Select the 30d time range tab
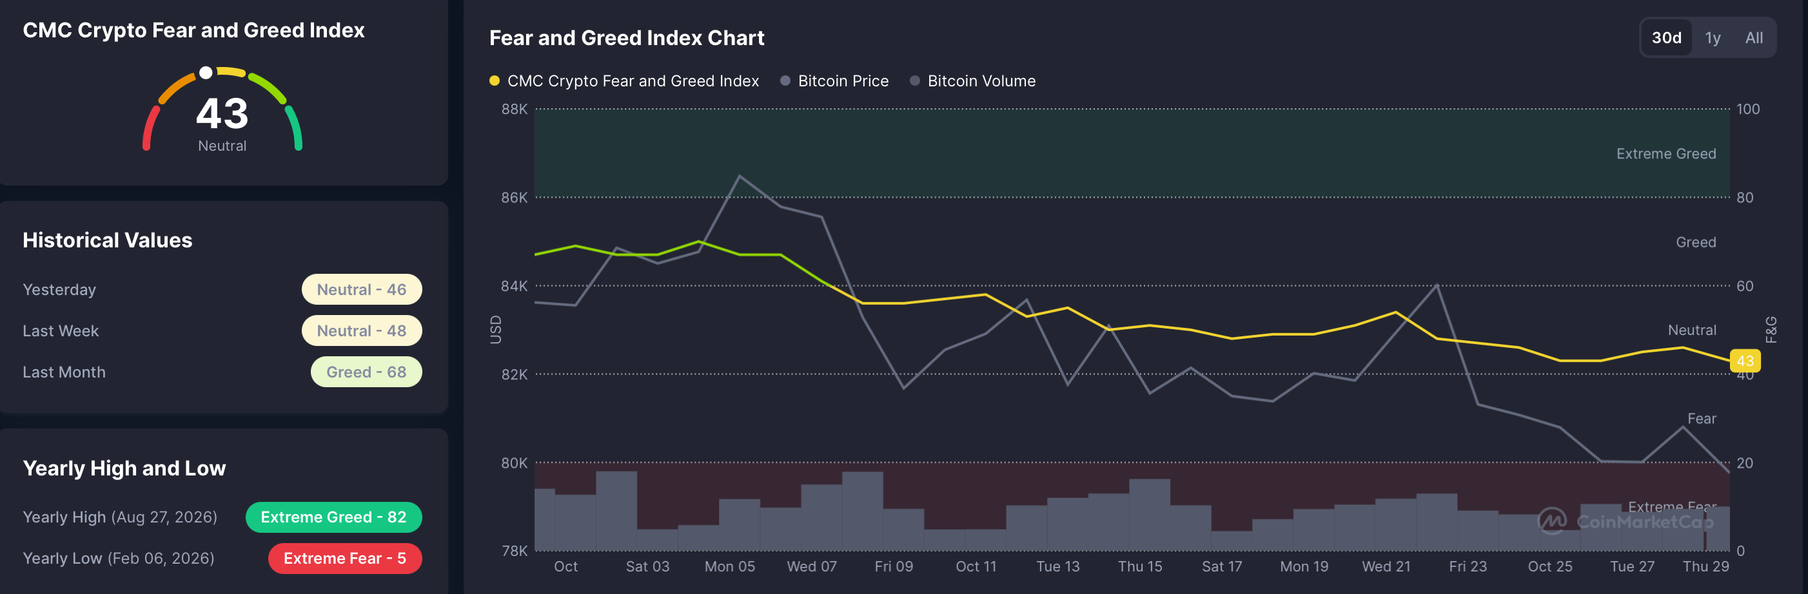The height and width of the screenshot is (594, 1808). [x=1666, y=38]
